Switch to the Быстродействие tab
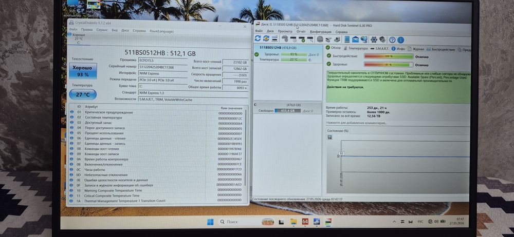 click(x=440, y=49)
